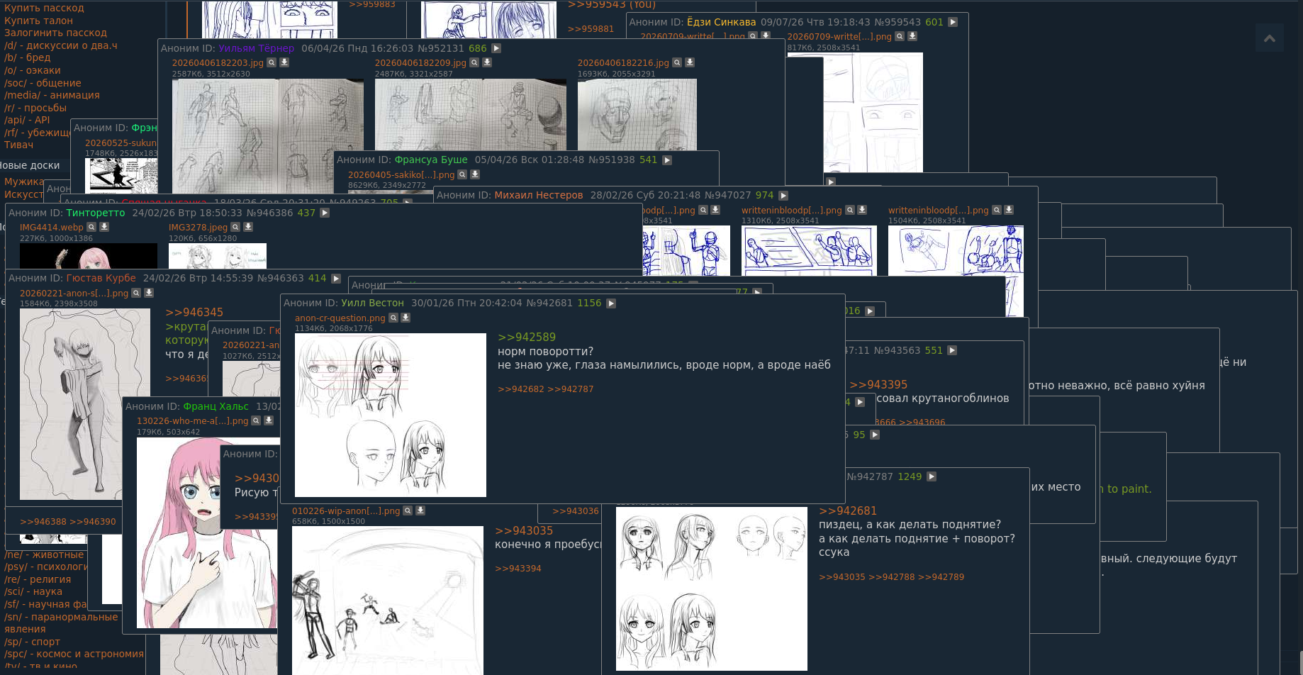Search by image for 130226-who-me-a[...].png
The height and width of the screenshot is (675, 1303).
pyautogui.click(x=256, y=420)
